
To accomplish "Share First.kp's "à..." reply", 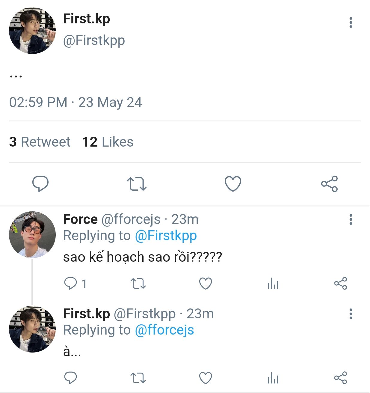I will (x=341, y=378).
